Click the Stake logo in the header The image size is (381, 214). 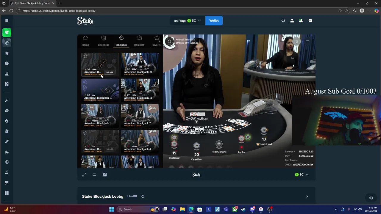(x=85, y=21)
